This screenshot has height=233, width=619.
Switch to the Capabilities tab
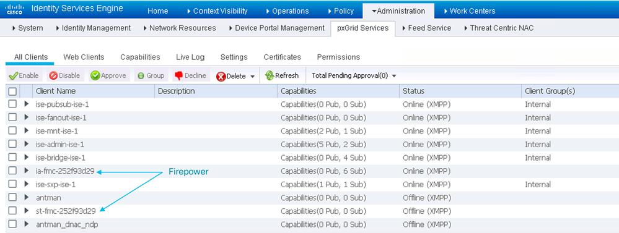(140, 57)
